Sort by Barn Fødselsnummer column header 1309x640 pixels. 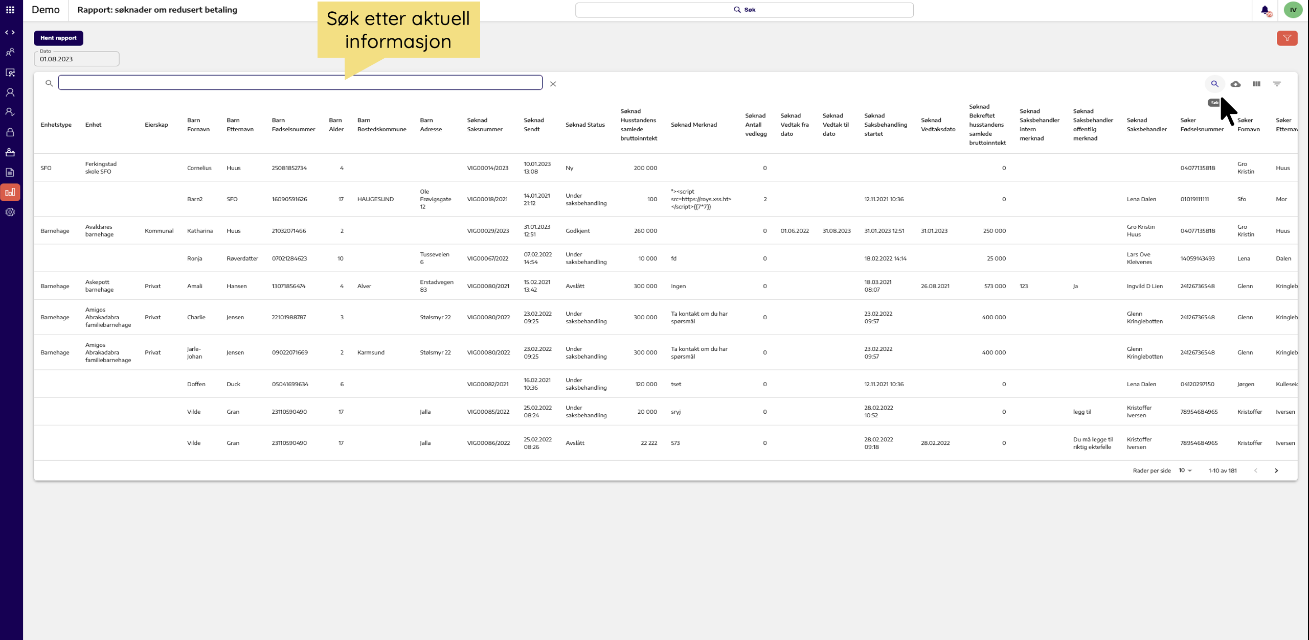click(x=294, y=125)
